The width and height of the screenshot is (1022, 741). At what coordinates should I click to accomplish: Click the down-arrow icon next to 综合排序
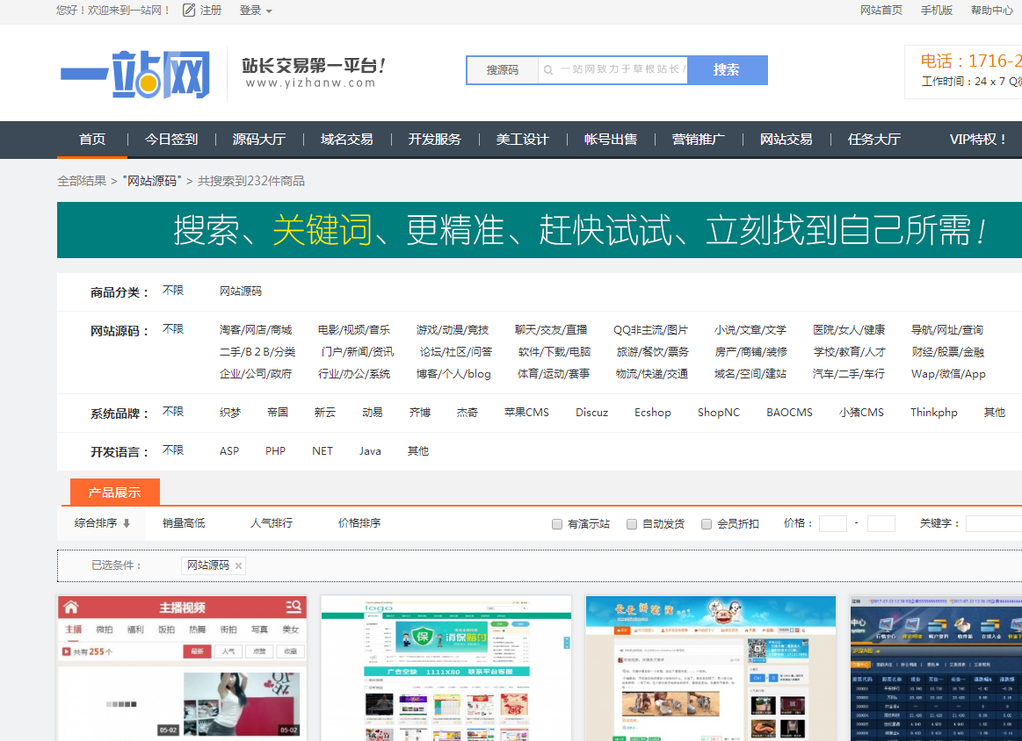click(x=127, y=523)
